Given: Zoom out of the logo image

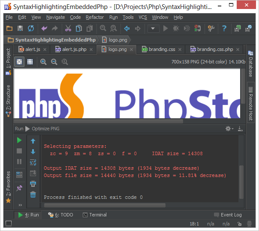Looking at the screenshot, I should [x=54, y=62].
